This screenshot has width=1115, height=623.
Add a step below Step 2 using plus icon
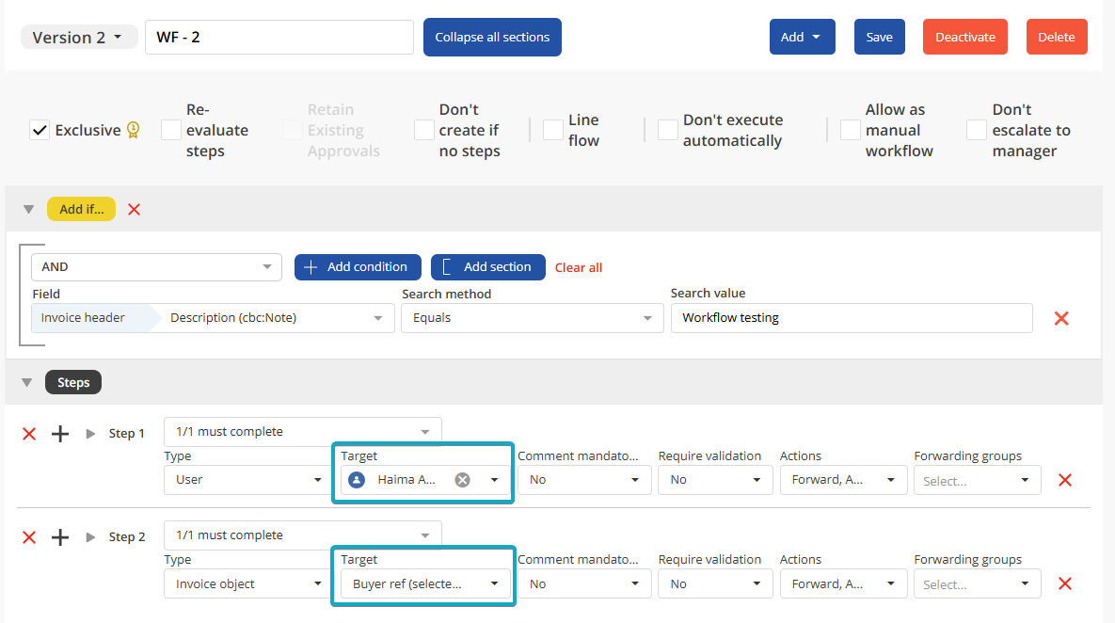point(59,536)
